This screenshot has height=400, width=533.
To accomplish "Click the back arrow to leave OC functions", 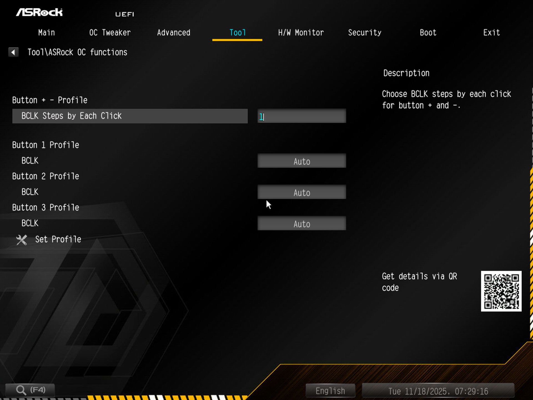I will (13, 52).
